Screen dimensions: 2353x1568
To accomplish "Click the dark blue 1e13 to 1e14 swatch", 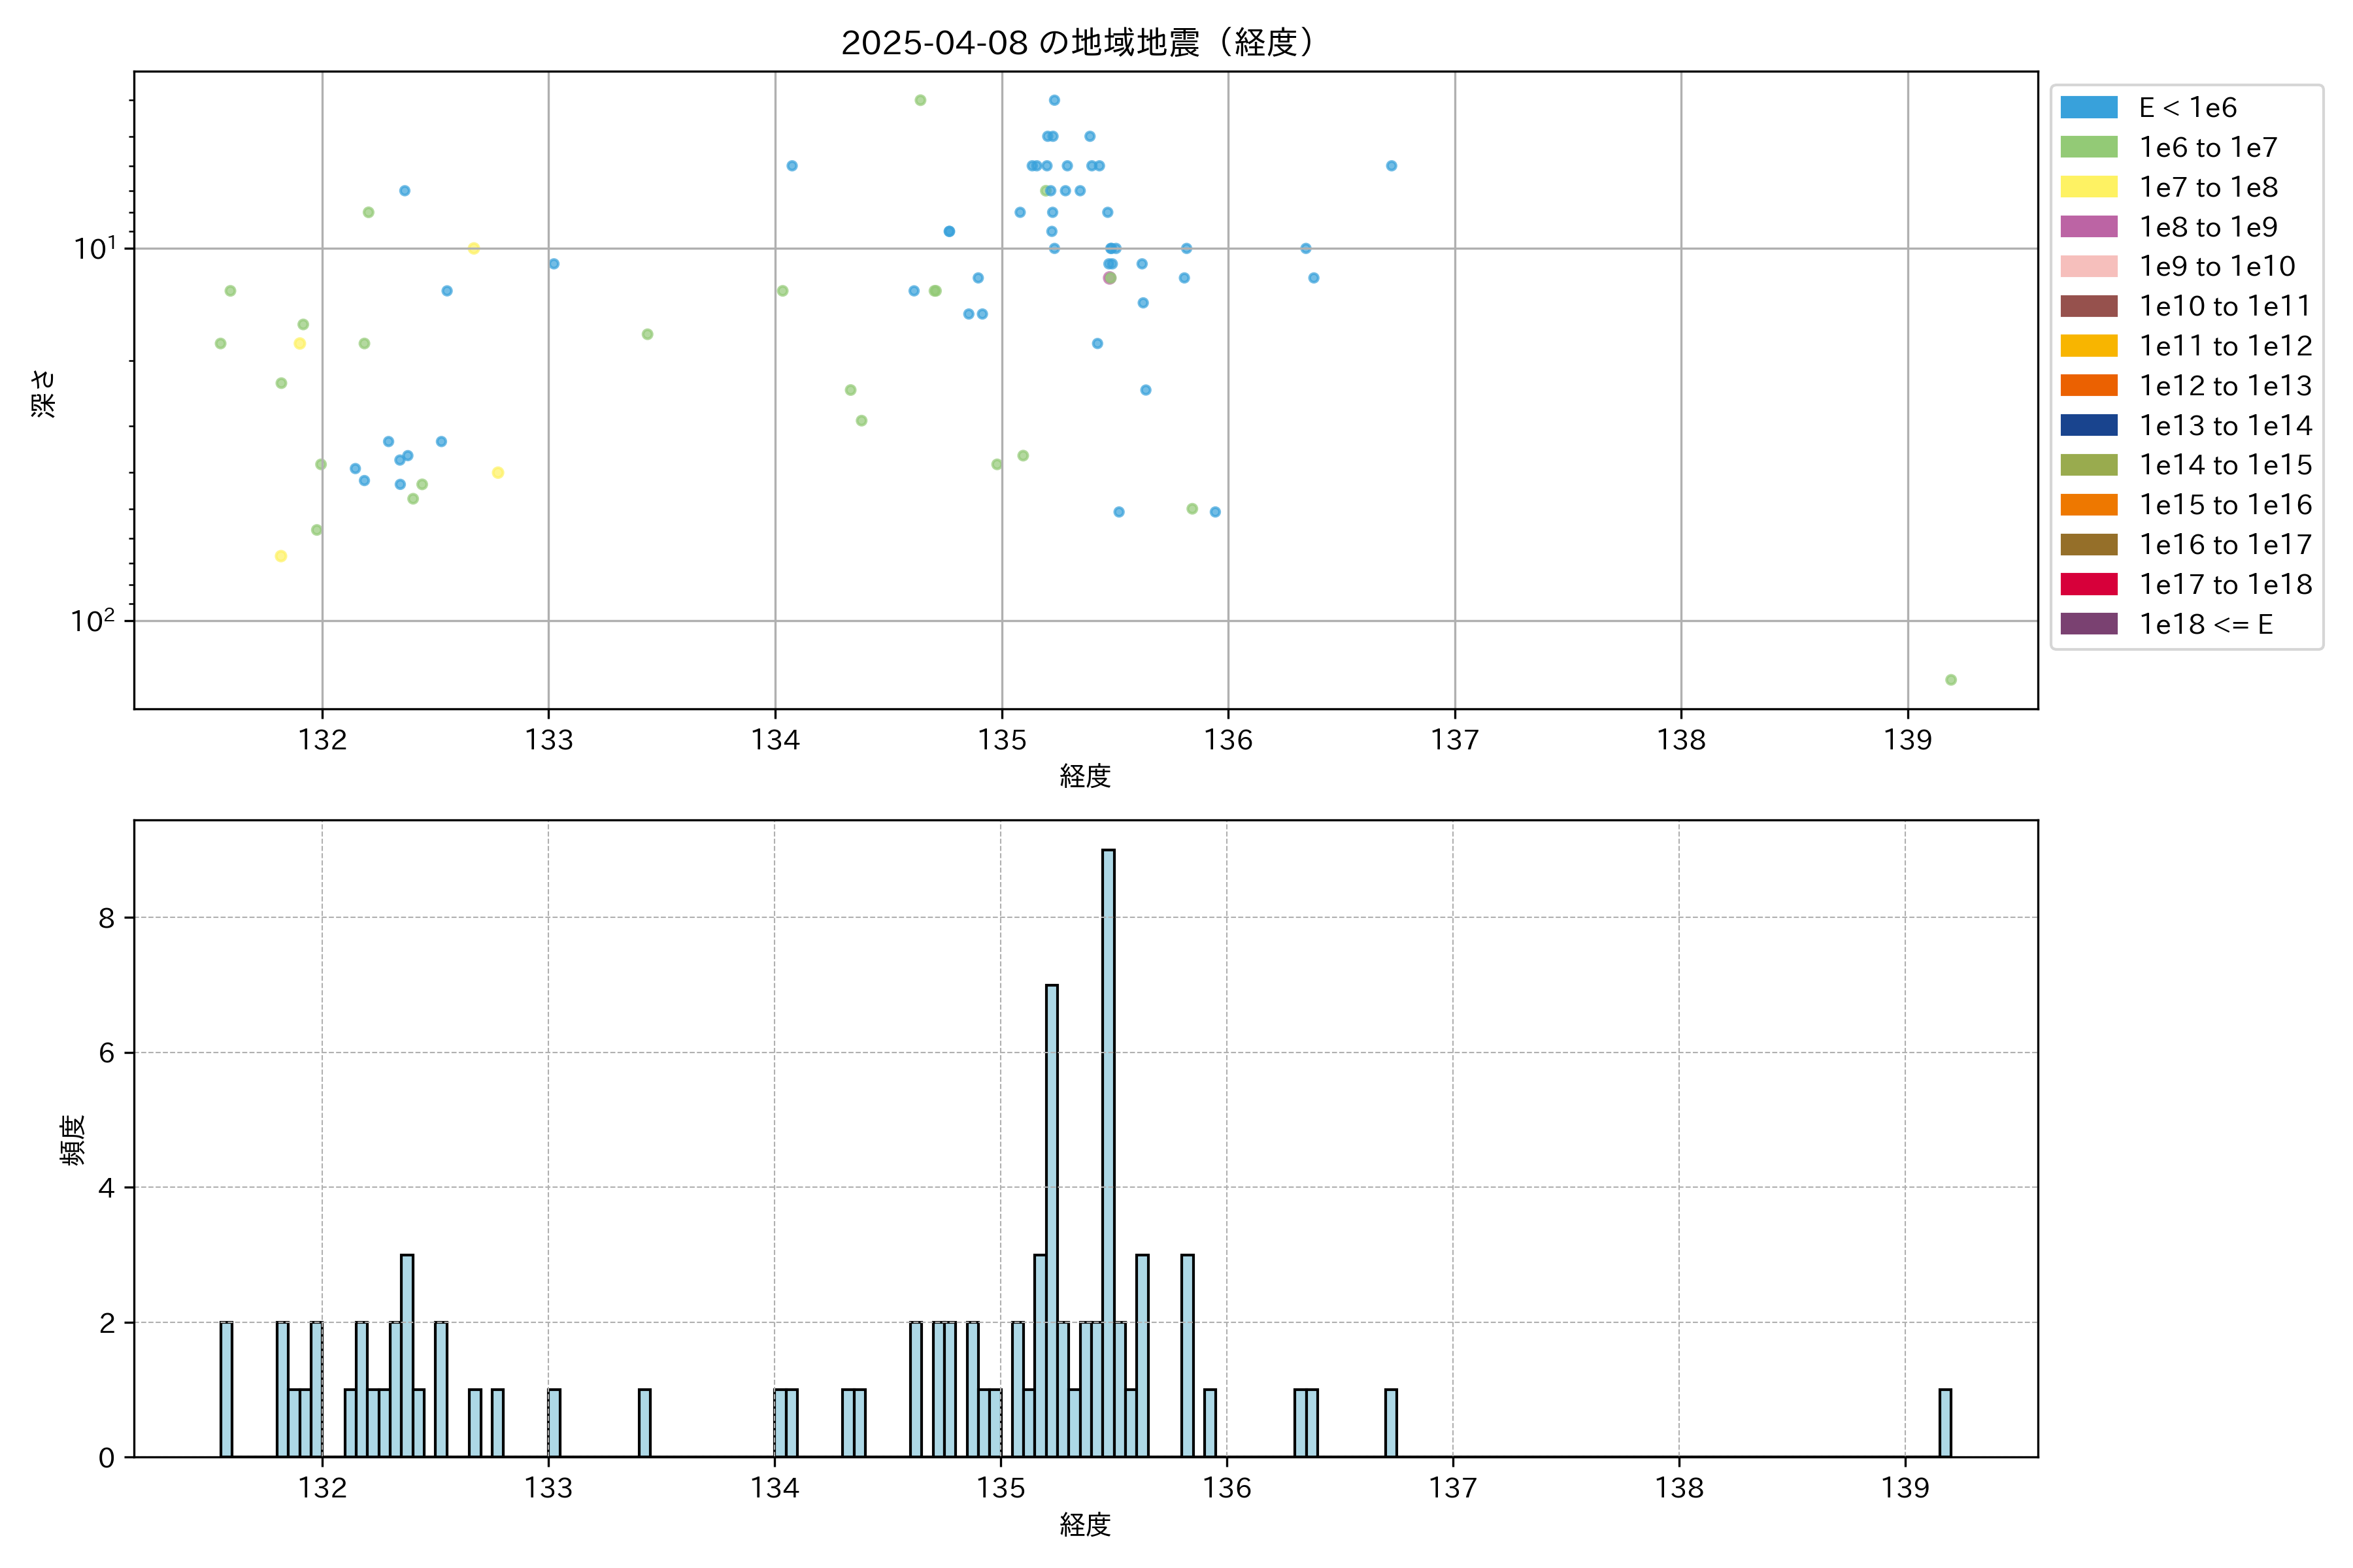I will [2088, 426].
